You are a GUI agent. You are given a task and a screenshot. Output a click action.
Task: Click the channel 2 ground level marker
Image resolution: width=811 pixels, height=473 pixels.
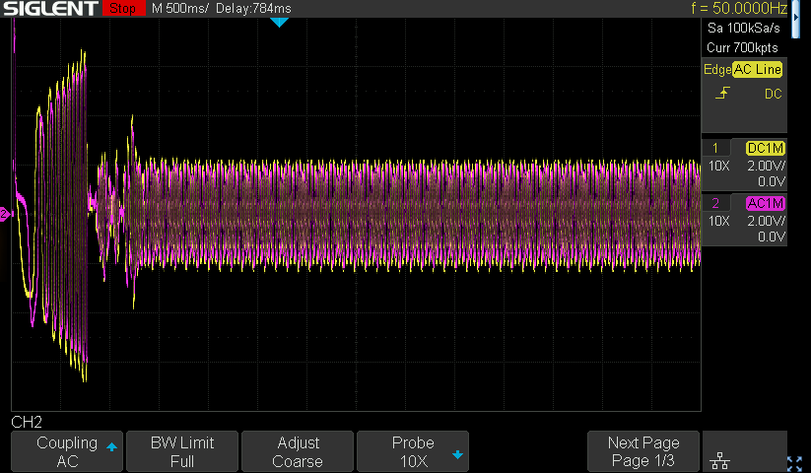point(5,214)
